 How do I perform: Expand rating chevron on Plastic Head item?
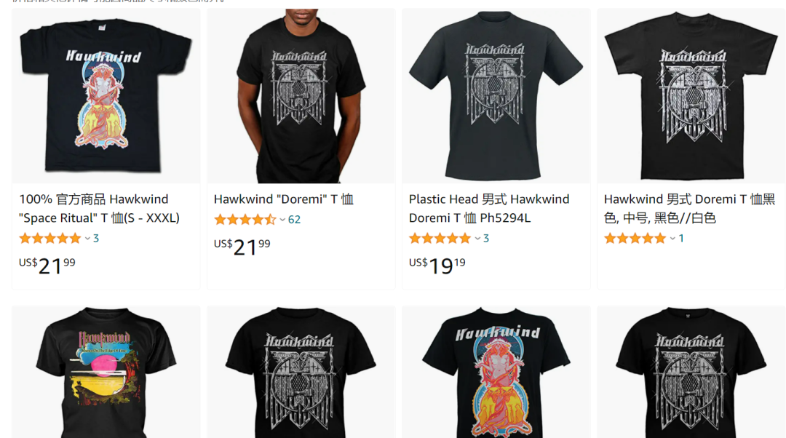(x=477, y=239)
